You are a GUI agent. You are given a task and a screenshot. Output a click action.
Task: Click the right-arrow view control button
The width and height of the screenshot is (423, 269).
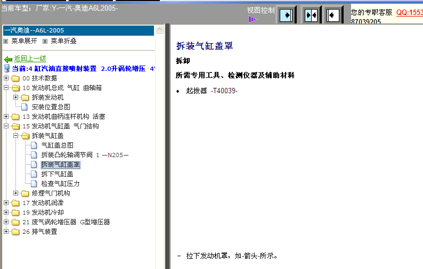pos(286,15)
